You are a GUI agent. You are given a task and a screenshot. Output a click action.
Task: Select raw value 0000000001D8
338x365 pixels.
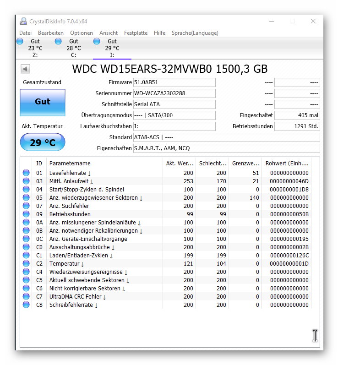coord(289,190)
